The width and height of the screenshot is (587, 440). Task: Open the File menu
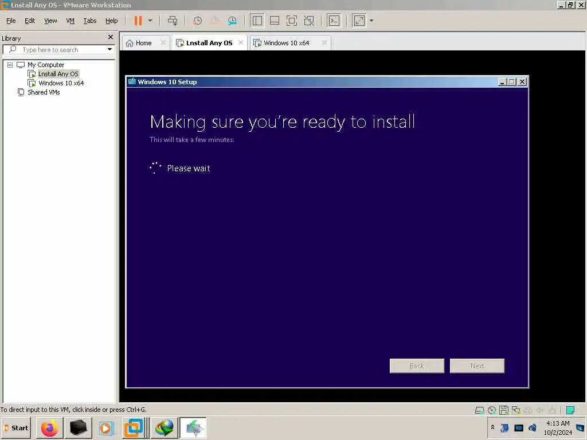pyautogui.click(x=11, y=21)
